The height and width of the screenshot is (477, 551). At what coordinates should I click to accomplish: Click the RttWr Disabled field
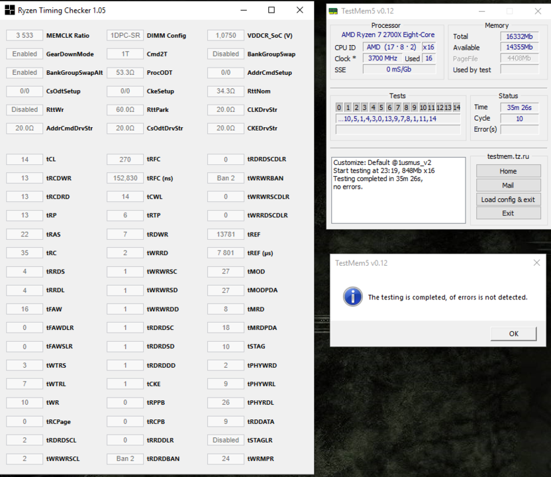(x=25, y=110)
